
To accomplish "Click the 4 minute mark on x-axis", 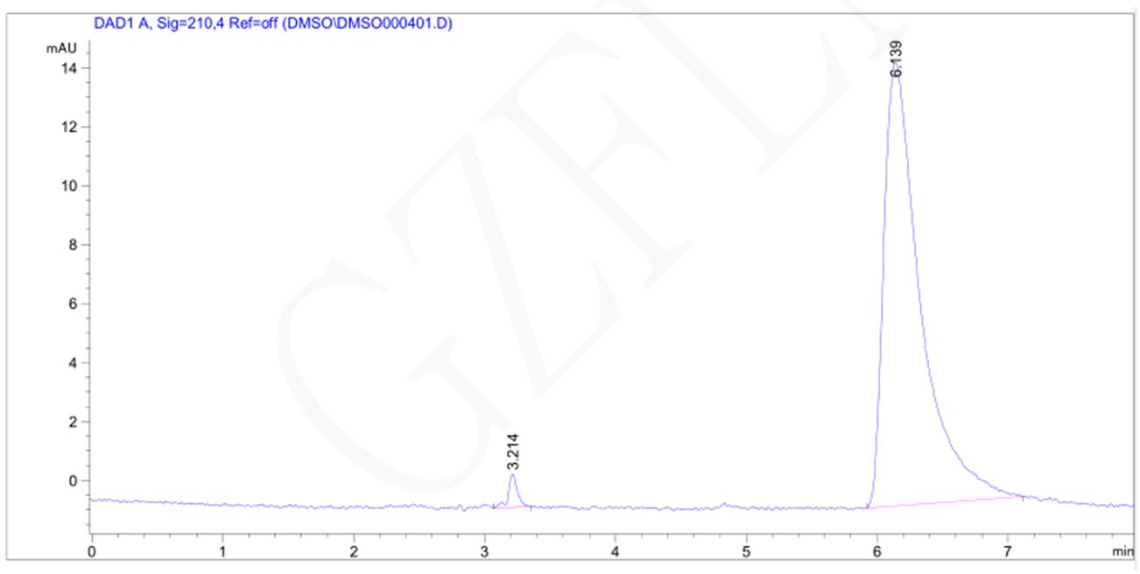I will click(615, 551).
